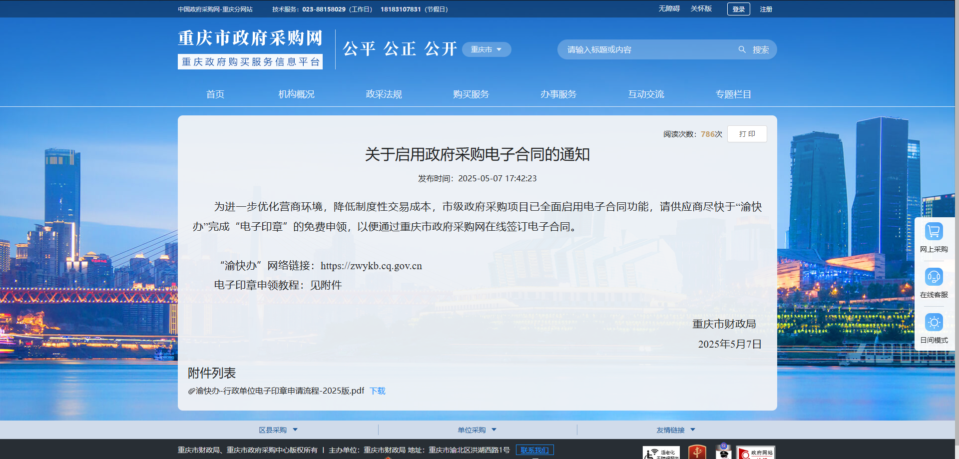
Task: Switch to 关怀版 care mode
Action: 701,9
